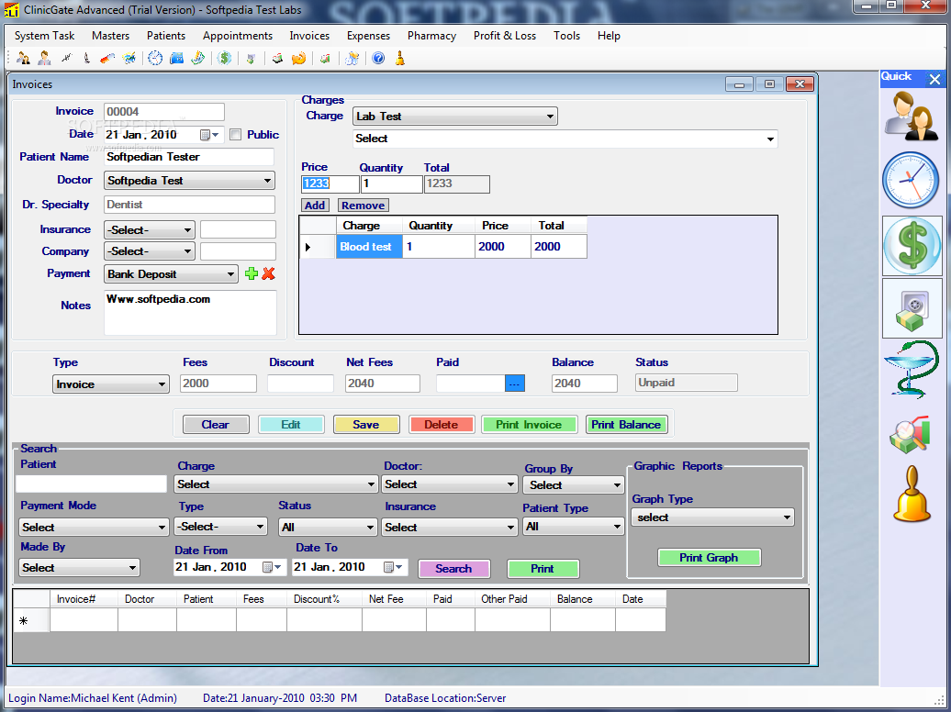951x712 pixels.
Task: Open the large dollar sign Quick icon
Action: 911,246
